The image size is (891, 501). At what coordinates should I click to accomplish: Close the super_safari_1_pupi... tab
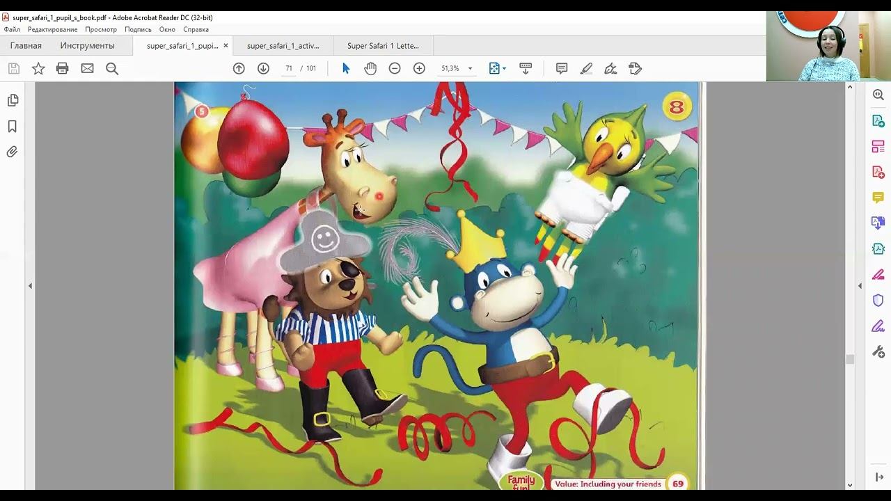226,46
